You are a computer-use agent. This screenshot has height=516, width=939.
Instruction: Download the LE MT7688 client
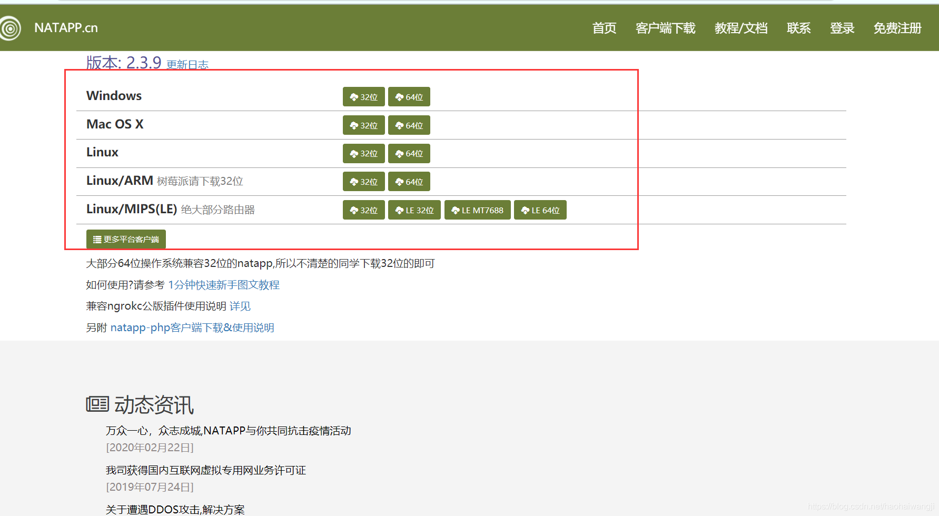(x=478, y=210)
